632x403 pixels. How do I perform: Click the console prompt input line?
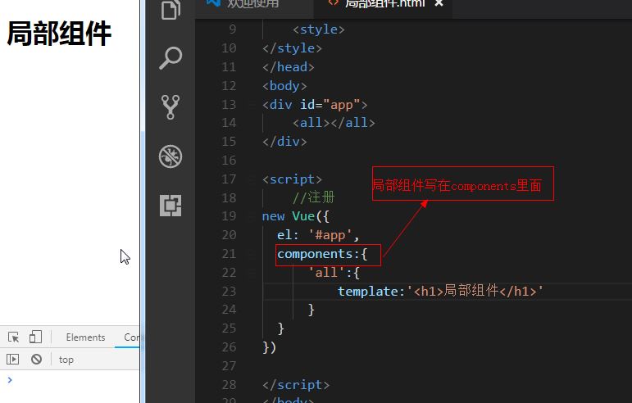click(x=73, y=380)
